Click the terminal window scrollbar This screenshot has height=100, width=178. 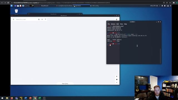(160, 56)
